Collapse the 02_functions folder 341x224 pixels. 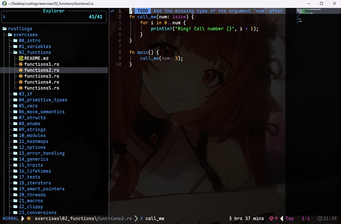click(35, 53)
